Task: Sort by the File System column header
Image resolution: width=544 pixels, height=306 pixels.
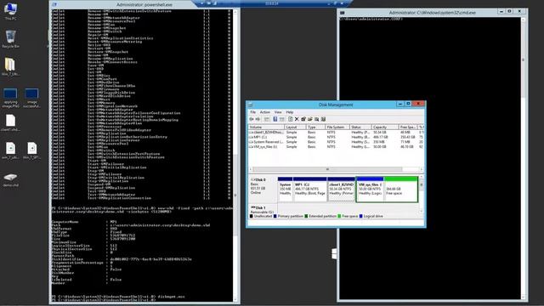Action: (337, 127)
